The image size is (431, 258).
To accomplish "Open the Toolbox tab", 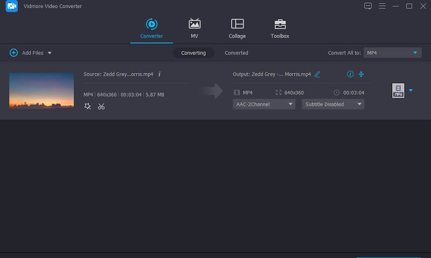I will click(280, 28).
